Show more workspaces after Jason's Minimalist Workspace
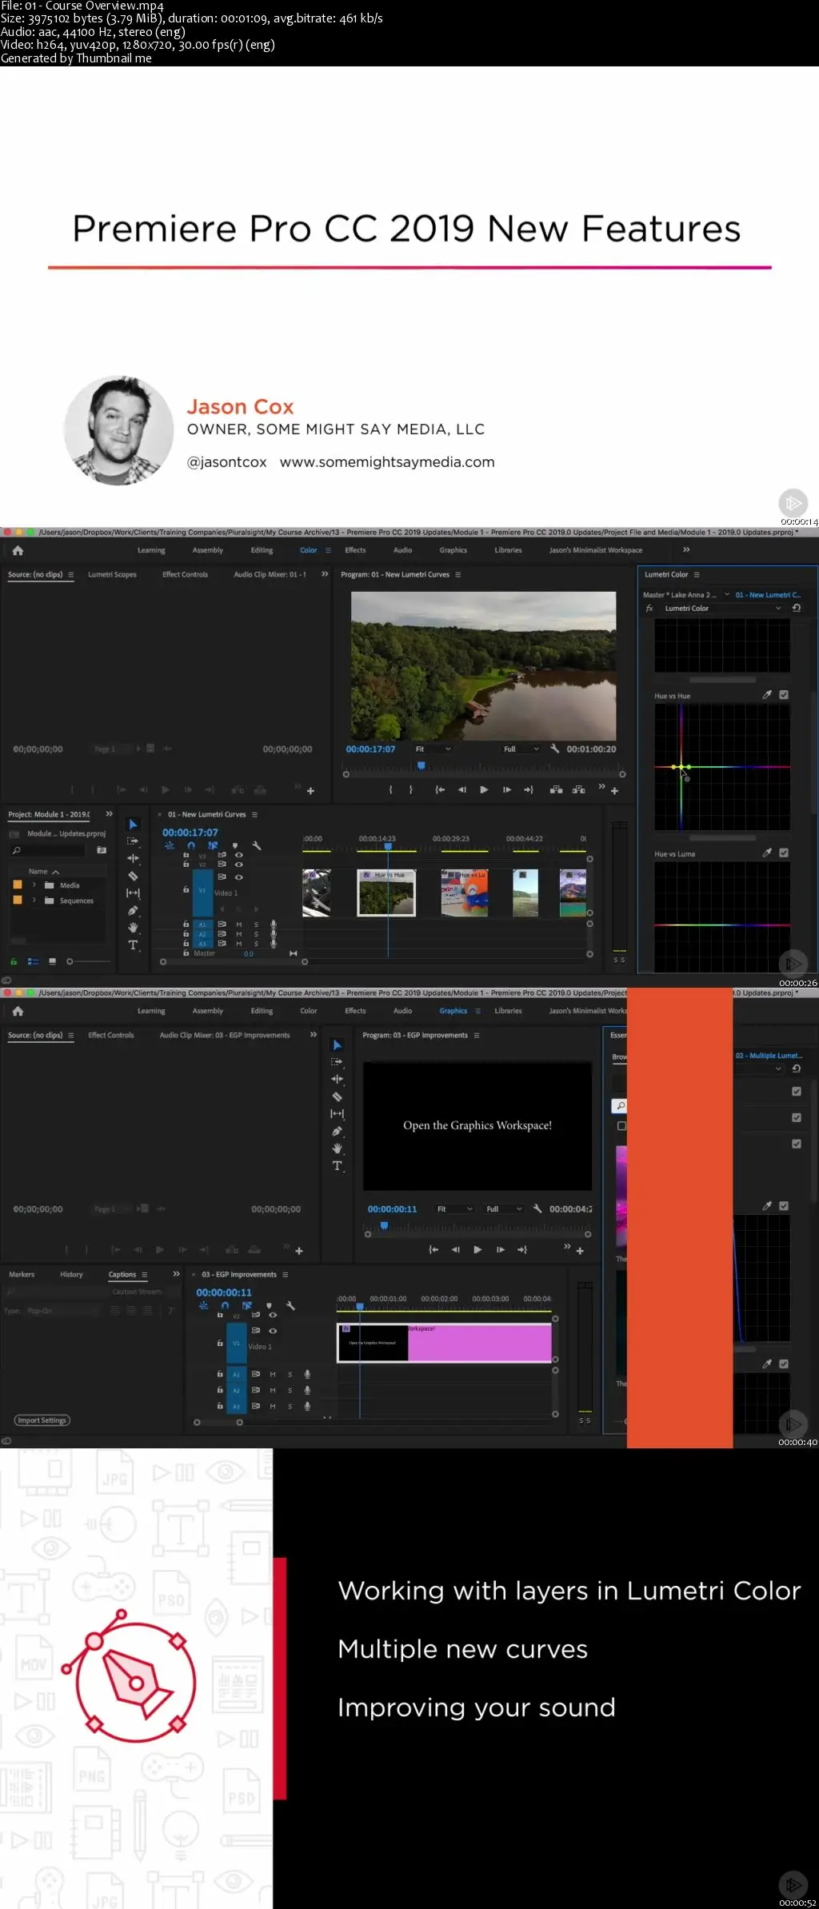This screenshot has width=819, height=1909. coord(685,549)
